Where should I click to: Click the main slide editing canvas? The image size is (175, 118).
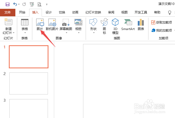[x=129, y=81]
